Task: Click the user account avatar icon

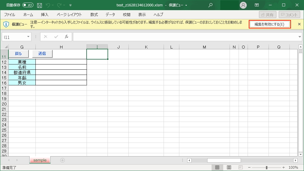Action: pyautogui.click(x=243, y=5)
